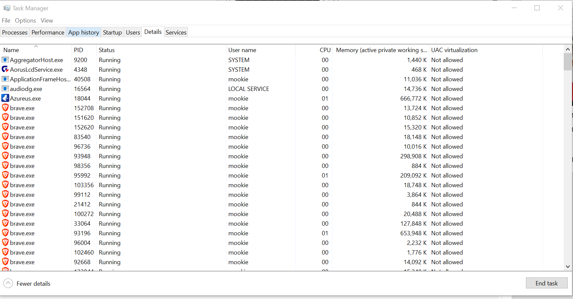The height and width of the screenshot is (299, 573).
Task: Click Brave icon for PID 96004
Action: (x=5, y=243)
